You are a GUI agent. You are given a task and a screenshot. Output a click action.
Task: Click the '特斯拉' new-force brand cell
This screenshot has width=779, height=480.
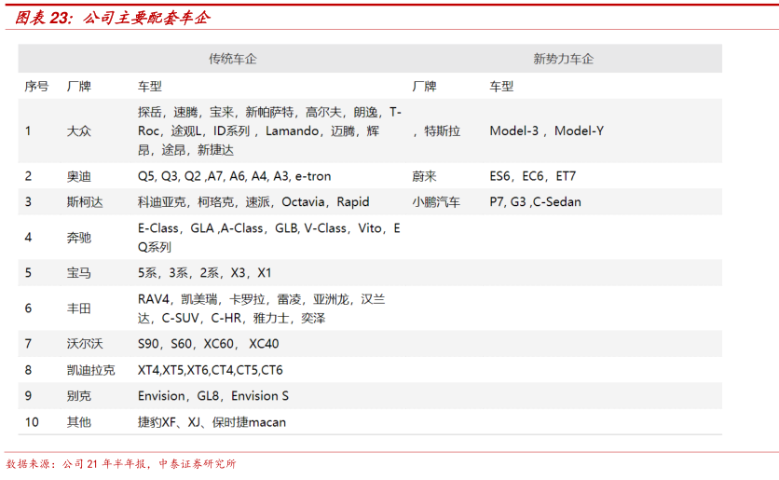coord(442,131)
